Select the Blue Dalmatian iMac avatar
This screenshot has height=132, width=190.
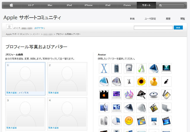(x=104, y=82)
